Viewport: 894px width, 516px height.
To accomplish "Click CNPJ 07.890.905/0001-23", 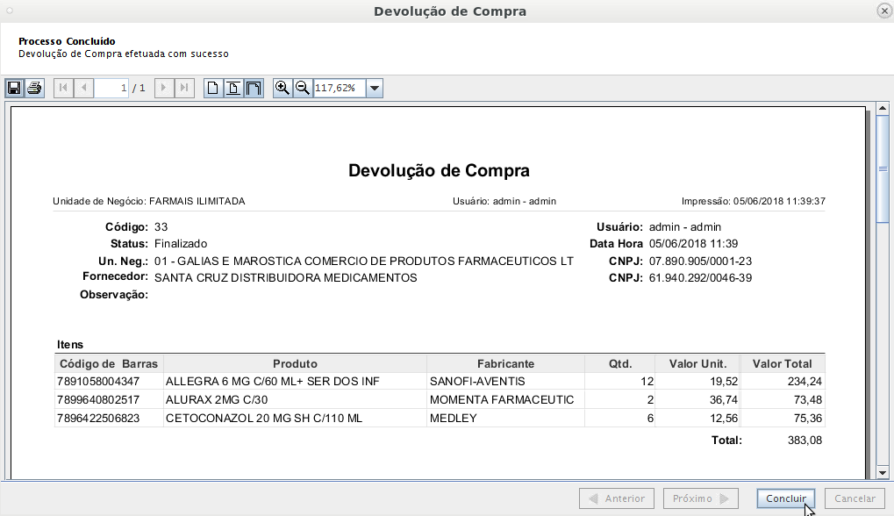I will 700,262.
